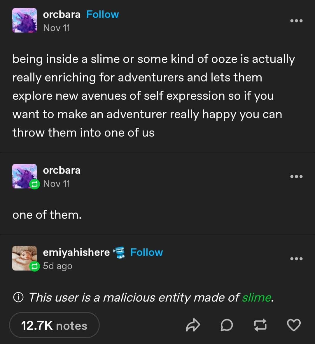Like the post with heart icon
This screenshot has height=344, width=315.
click(x=294, y=325)
